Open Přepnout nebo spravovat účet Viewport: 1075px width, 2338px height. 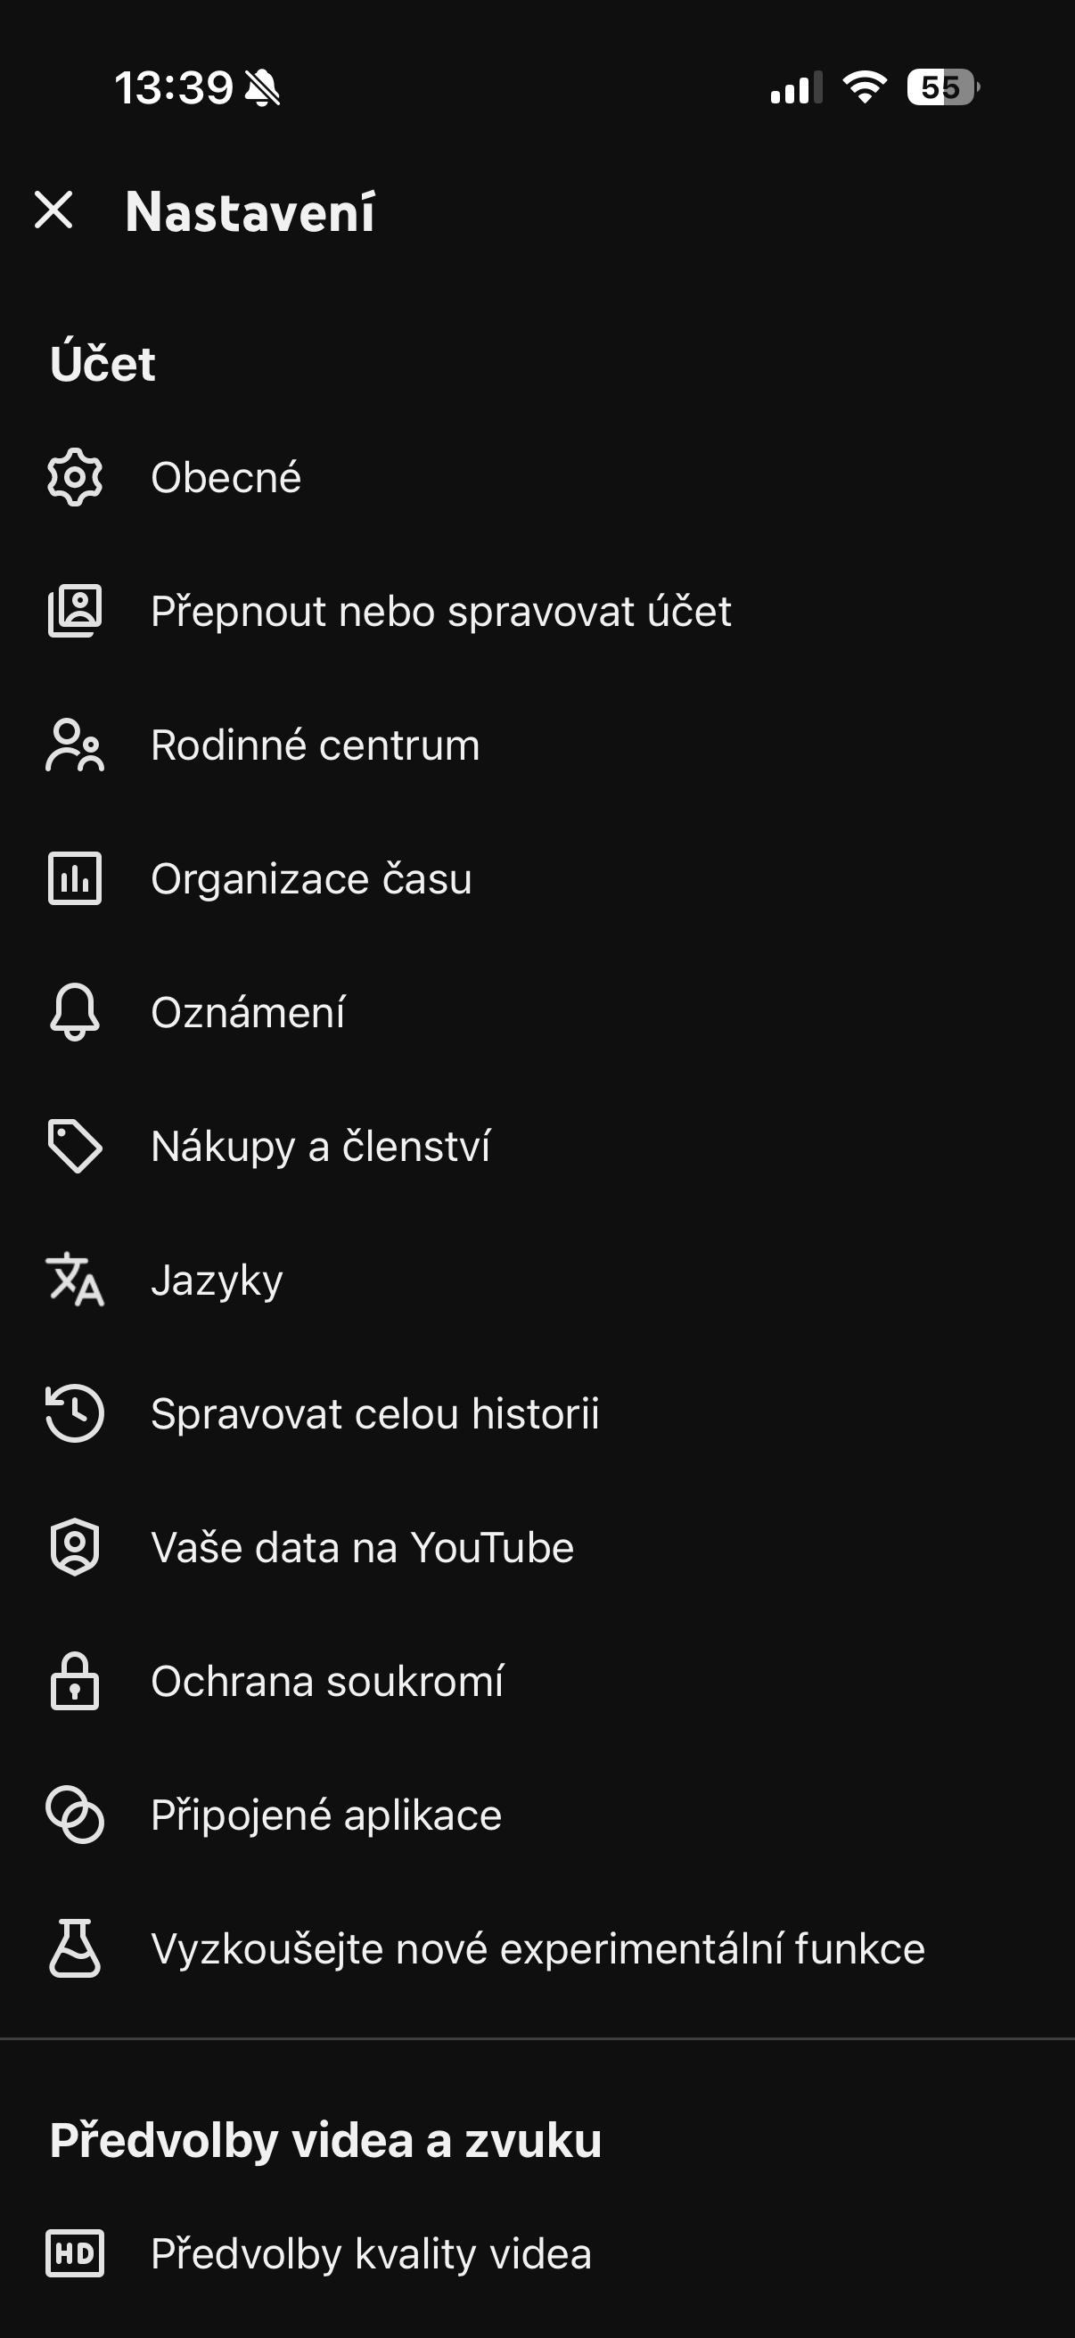pos(441,611)
